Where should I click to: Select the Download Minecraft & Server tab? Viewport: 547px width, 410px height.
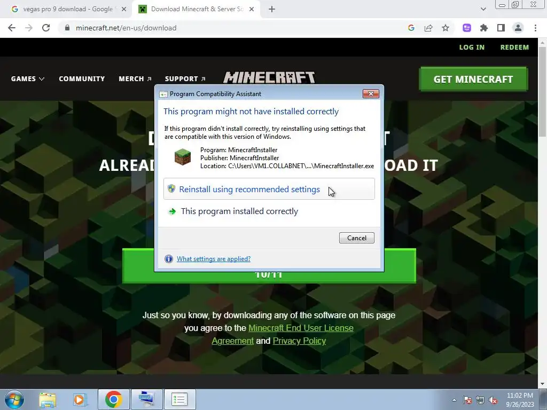click(x=197, y=9)
